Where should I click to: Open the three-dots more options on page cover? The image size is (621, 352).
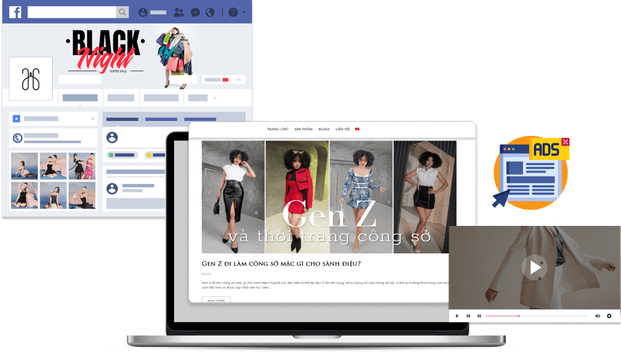[238, 80]
